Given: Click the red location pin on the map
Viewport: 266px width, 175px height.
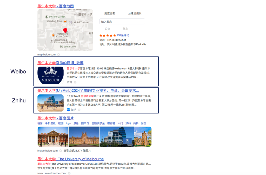Looking at the screenshot, I should (65, 30).
